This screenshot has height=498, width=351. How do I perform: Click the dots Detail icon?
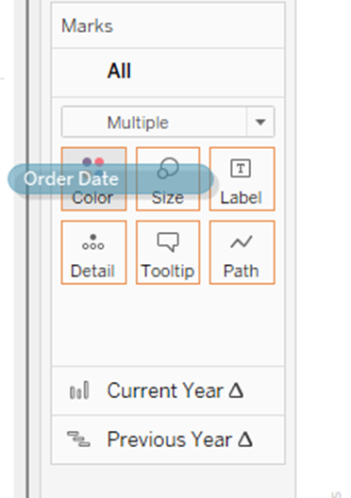click(x=93, y=242)
